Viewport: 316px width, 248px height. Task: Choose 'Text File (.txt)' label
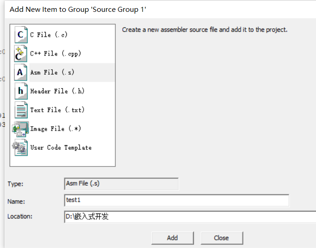57,110
